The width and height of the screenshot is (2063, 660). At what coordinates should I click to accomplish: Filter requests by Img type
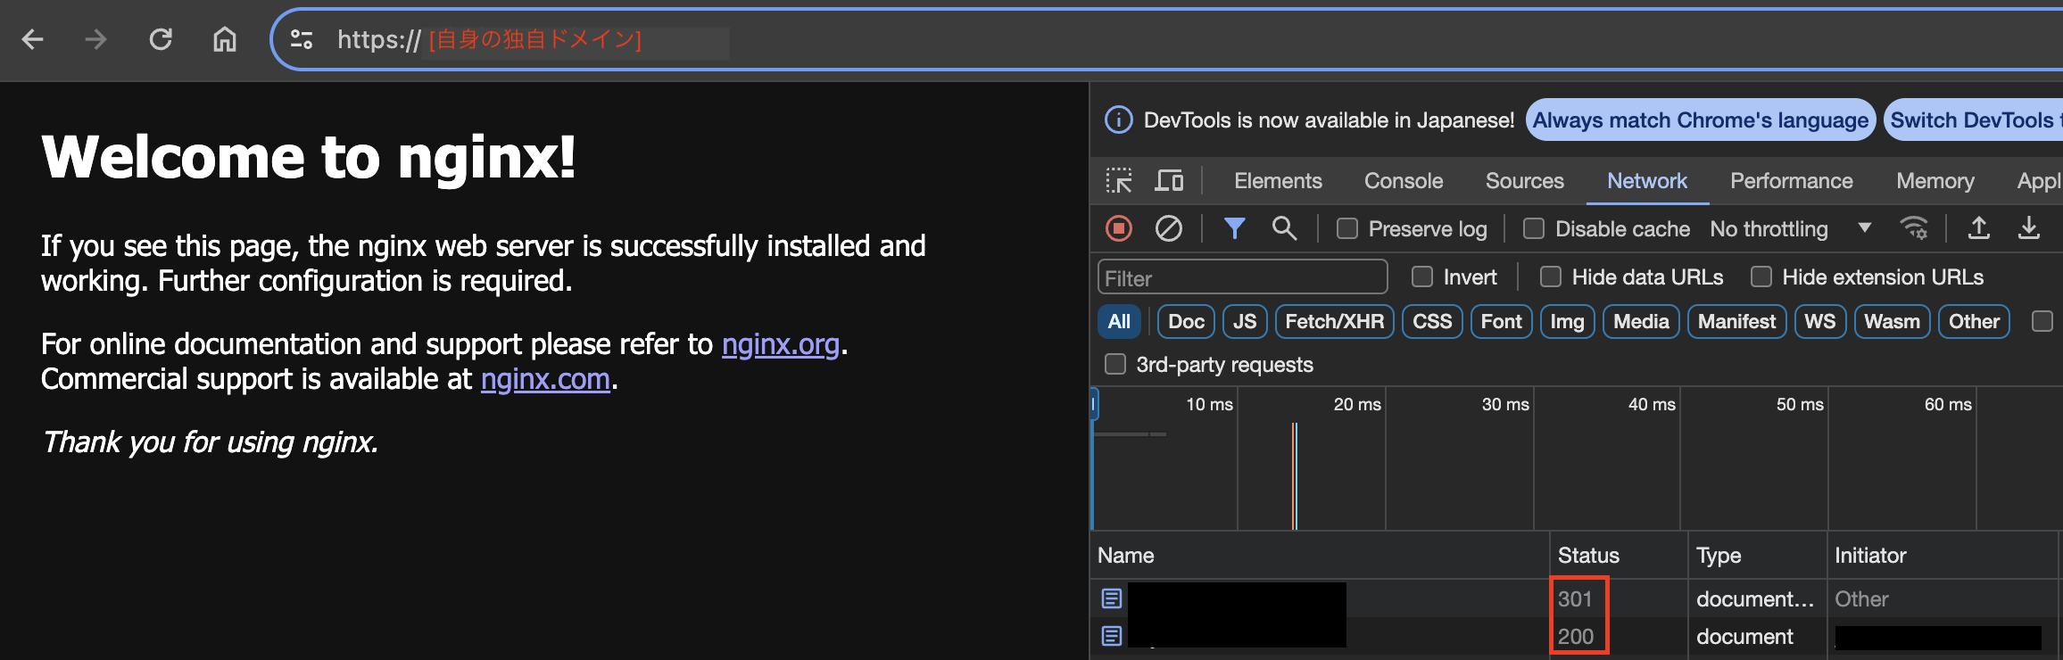1567,321
